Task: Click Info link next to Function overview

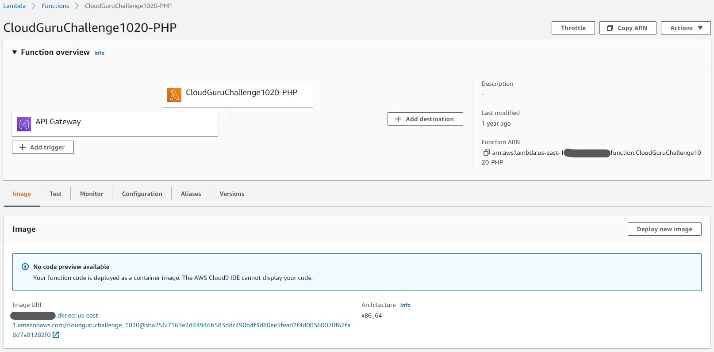Action: [99, 53]
